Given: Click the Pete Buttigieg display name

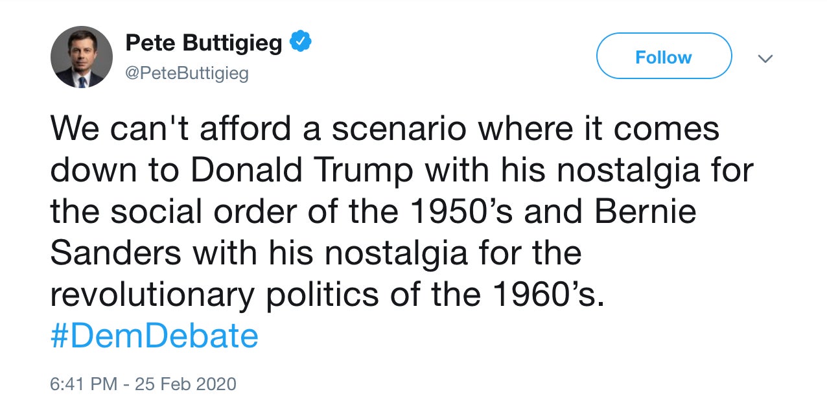Looking at the screenshot, I should pyautogui.click(x=204, y=43).
